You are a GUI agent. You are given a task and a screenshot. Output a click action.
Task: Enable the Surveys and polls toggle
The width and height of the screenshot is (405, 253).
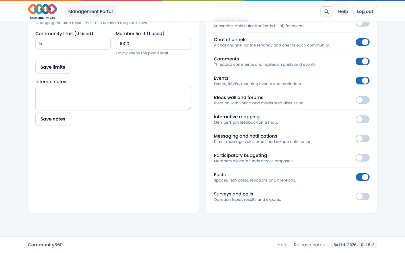363,196
